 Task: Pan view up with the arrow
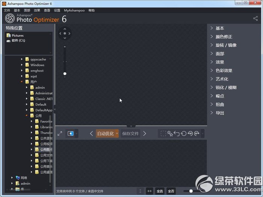pos(65,29)
